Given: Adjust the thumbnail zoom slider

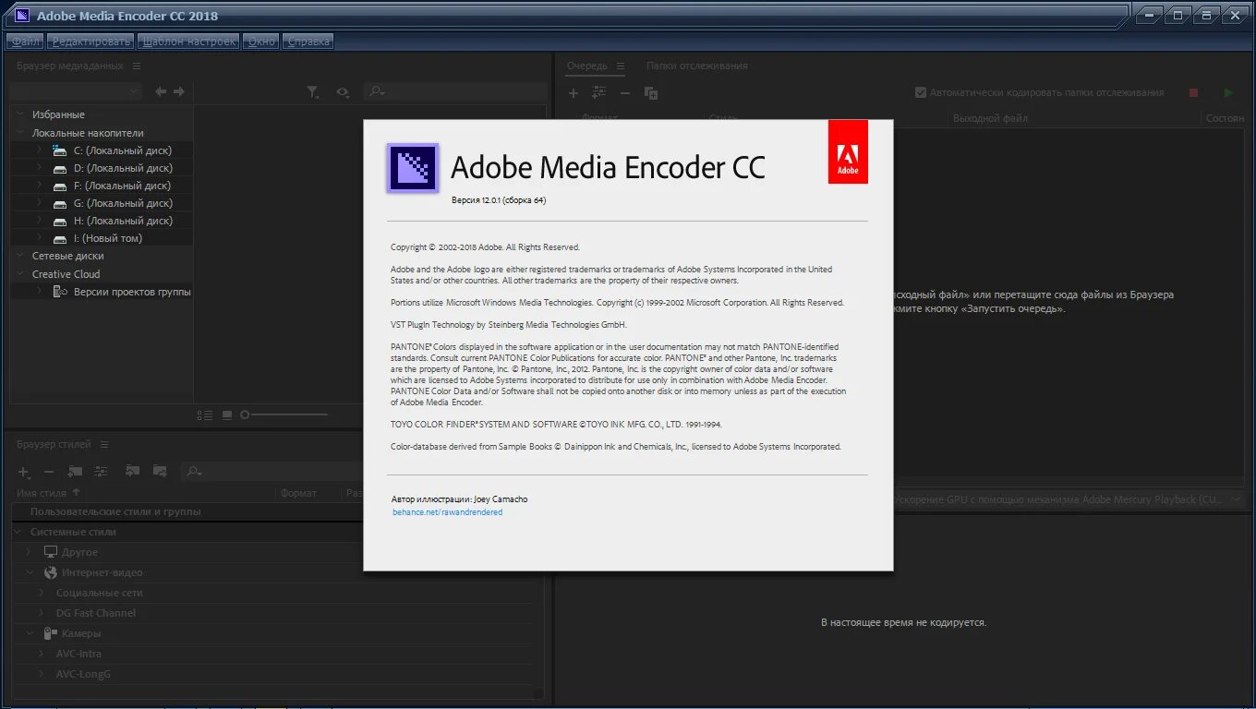Looking at the screenshot, I should click(x=284, y=415).
